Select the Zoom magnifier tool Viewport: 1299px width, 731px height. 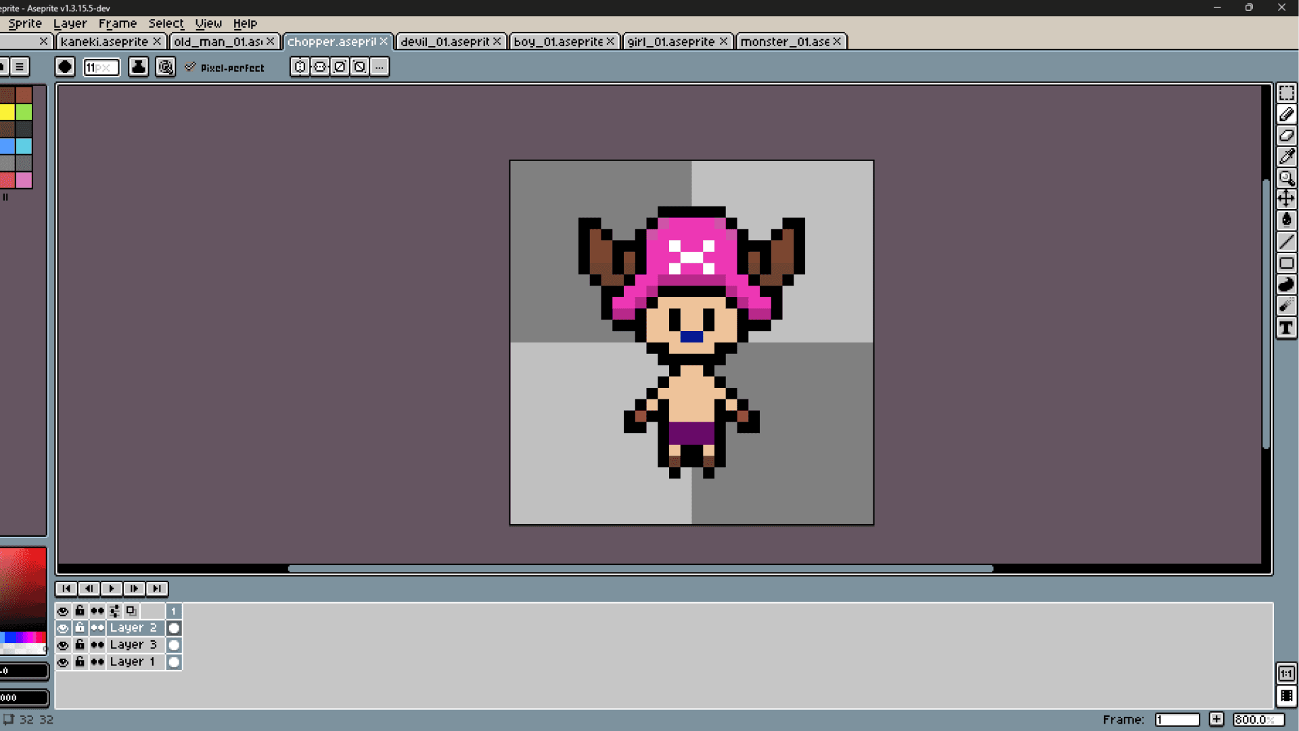tap(1286, 178)
